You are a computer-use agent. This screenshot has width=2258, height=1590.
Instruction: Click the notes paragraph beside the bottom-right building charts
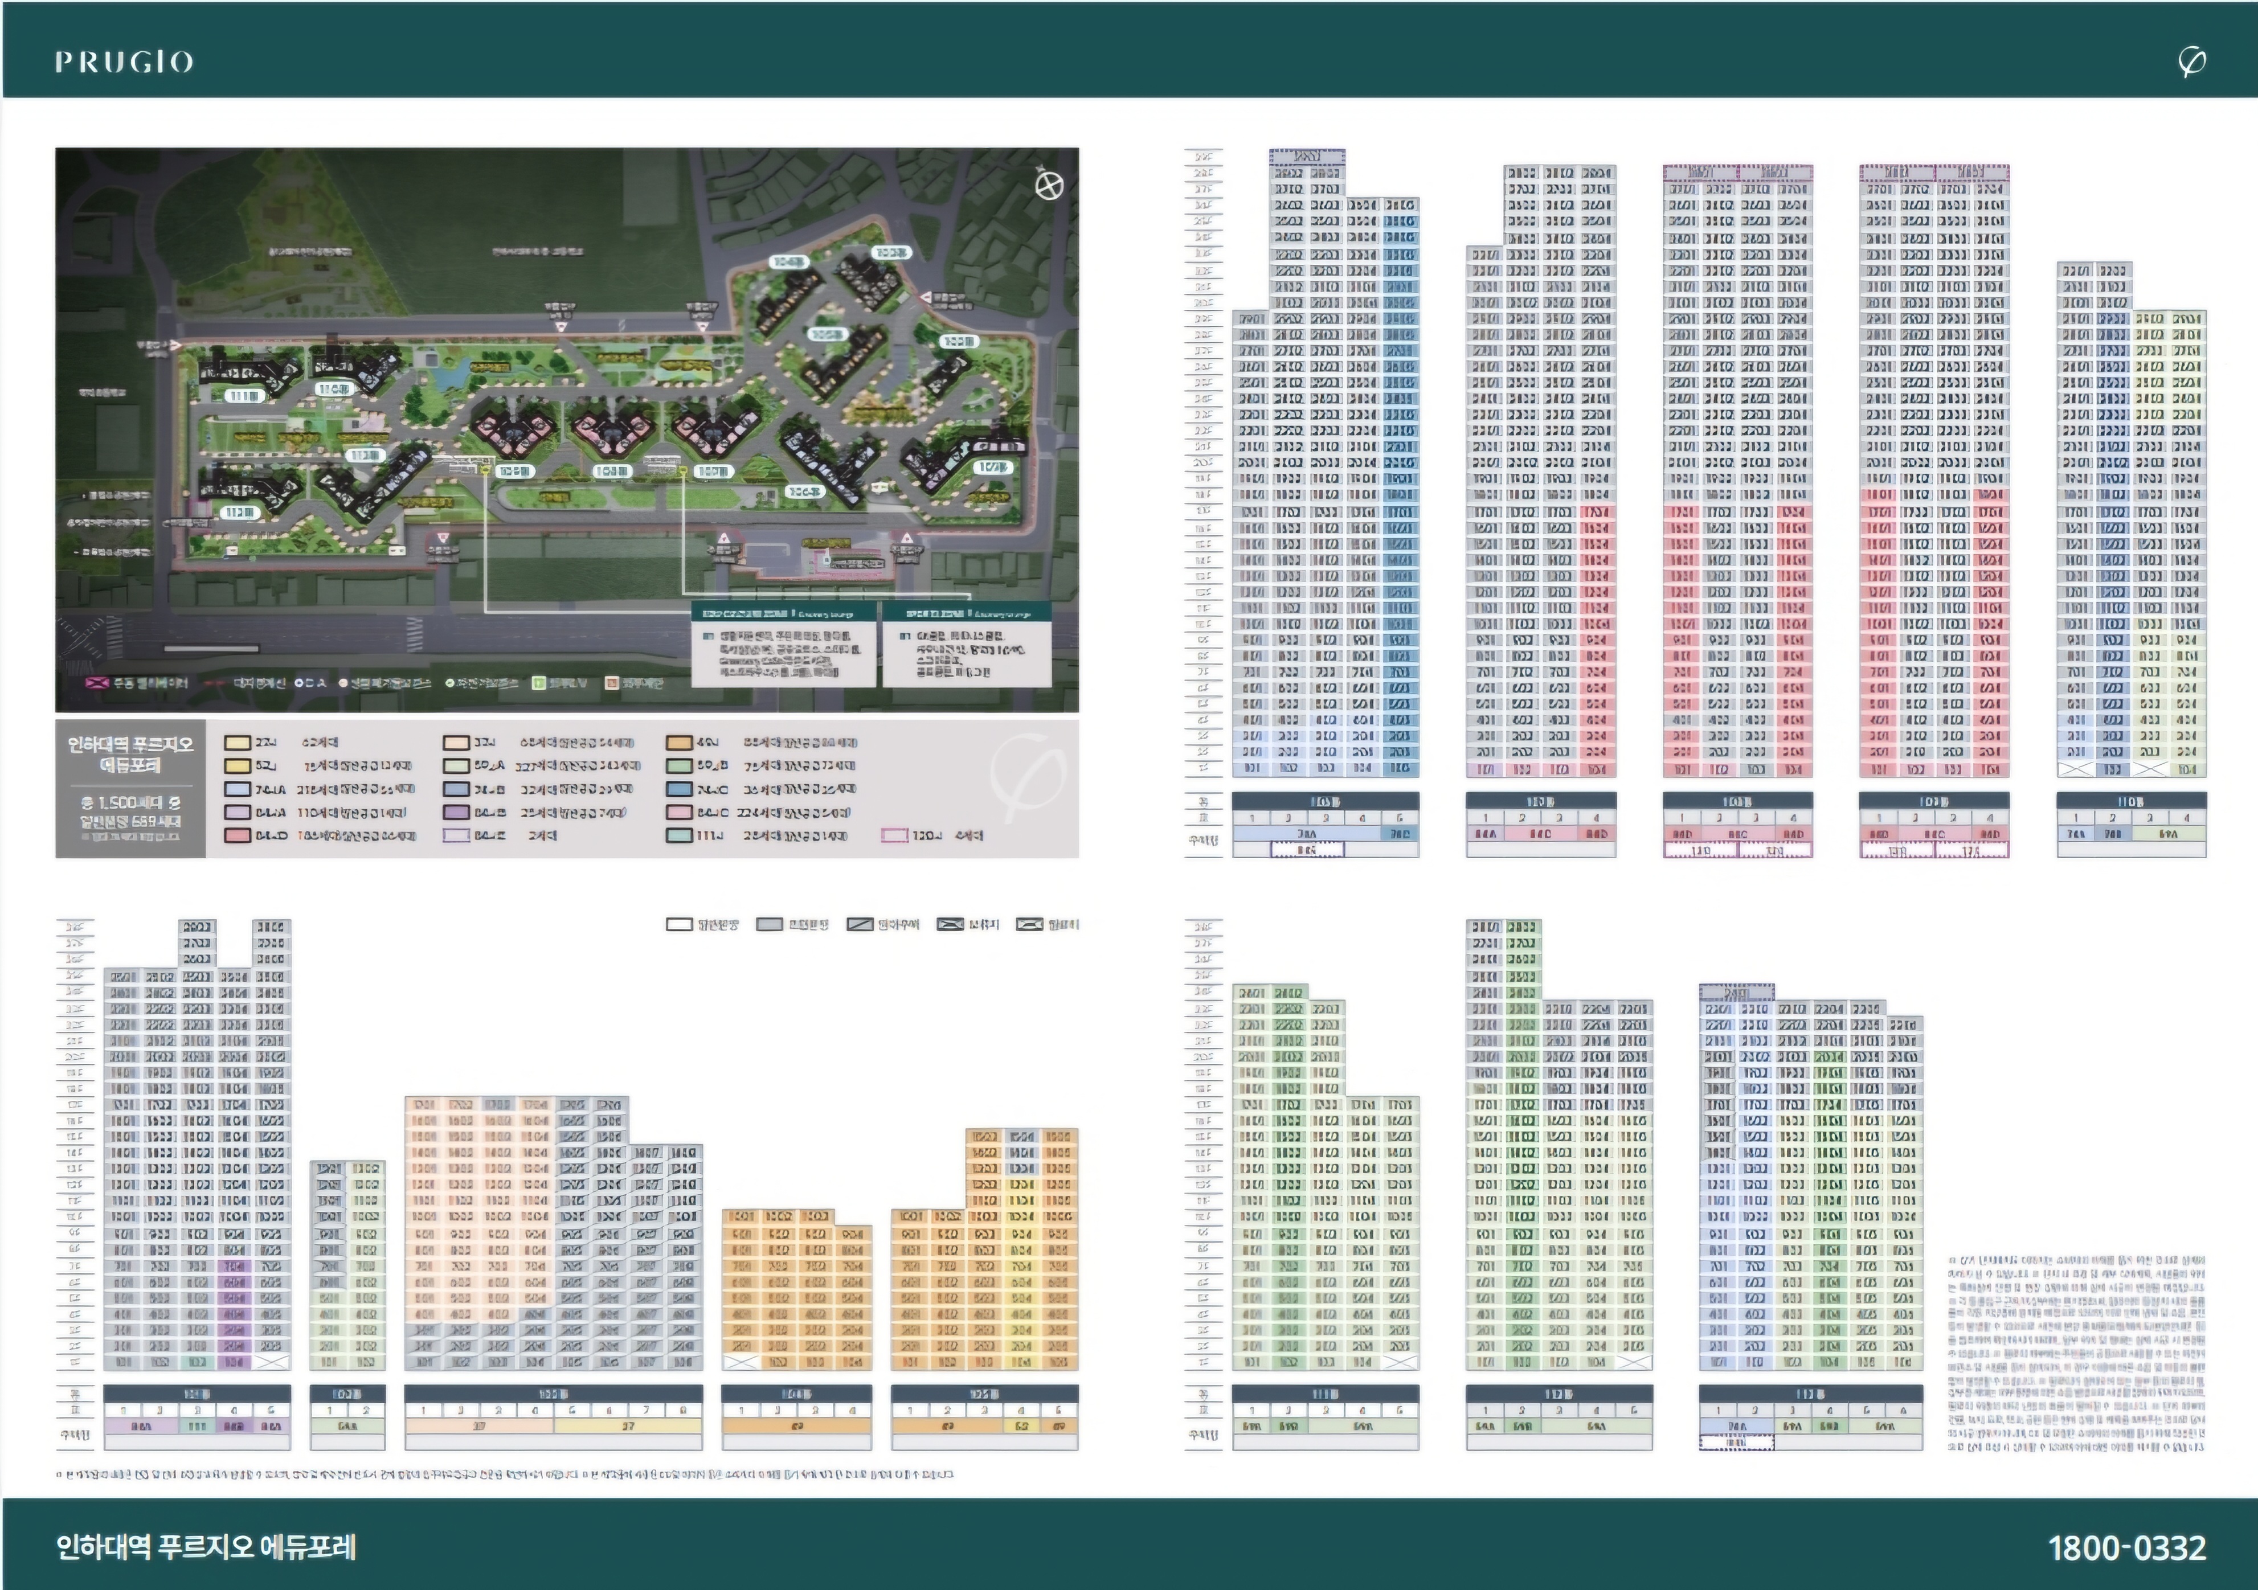click(2076, 1353)
